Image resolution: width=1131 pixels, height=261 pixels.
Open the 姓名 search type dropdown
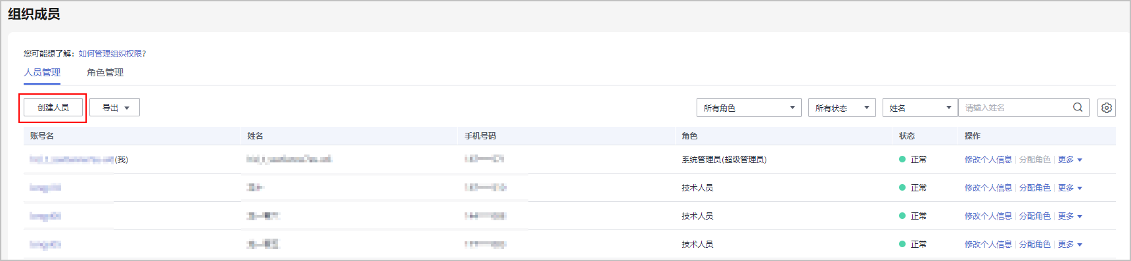920,108
